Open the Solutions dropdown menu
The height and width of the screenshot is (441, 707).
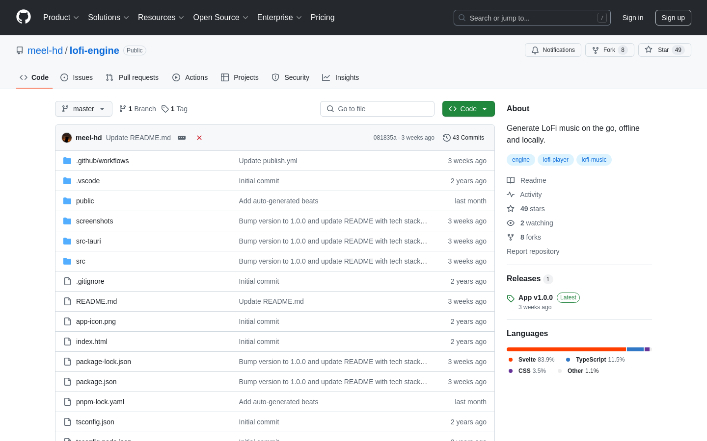(x=109, y=18)
